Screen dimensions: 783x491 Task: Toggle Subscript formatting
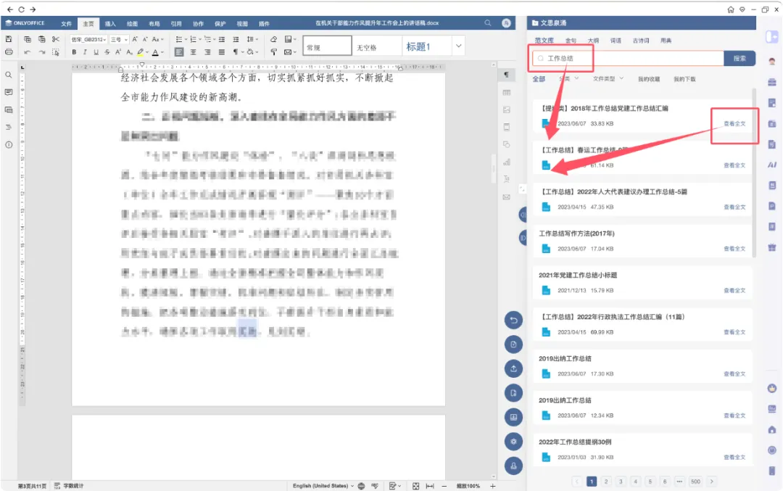[x=129, y=52]
